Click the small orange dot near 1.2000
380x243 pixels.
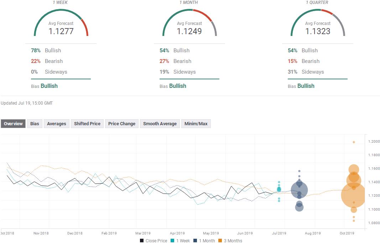tap(354, 142)
